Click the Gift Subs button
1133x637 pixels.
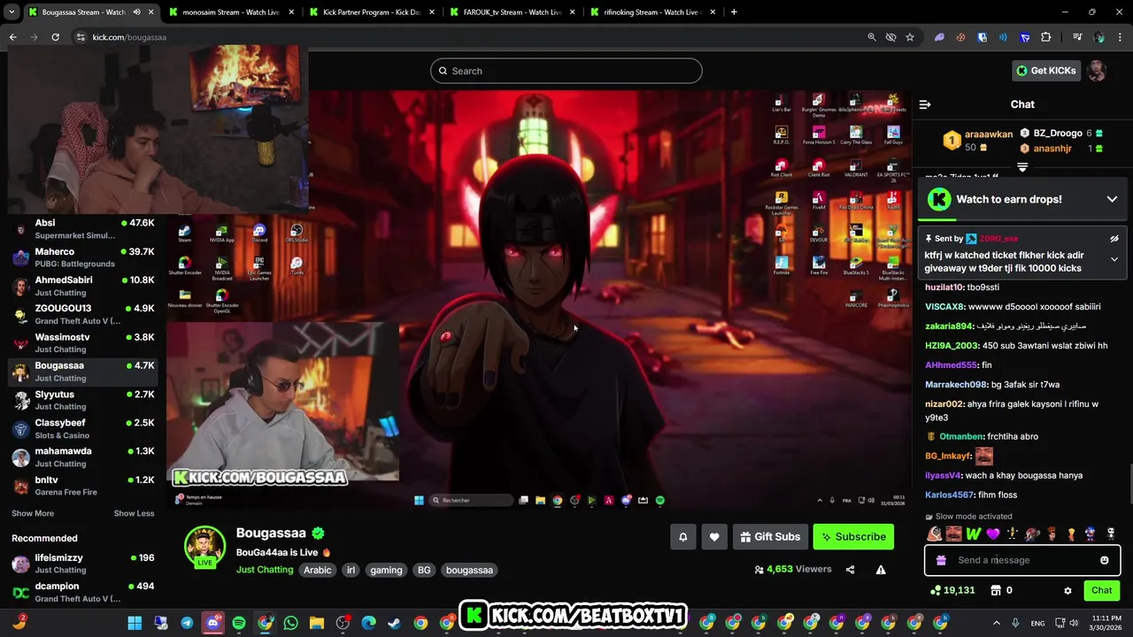pyautogui.click(x=769, y=537)
